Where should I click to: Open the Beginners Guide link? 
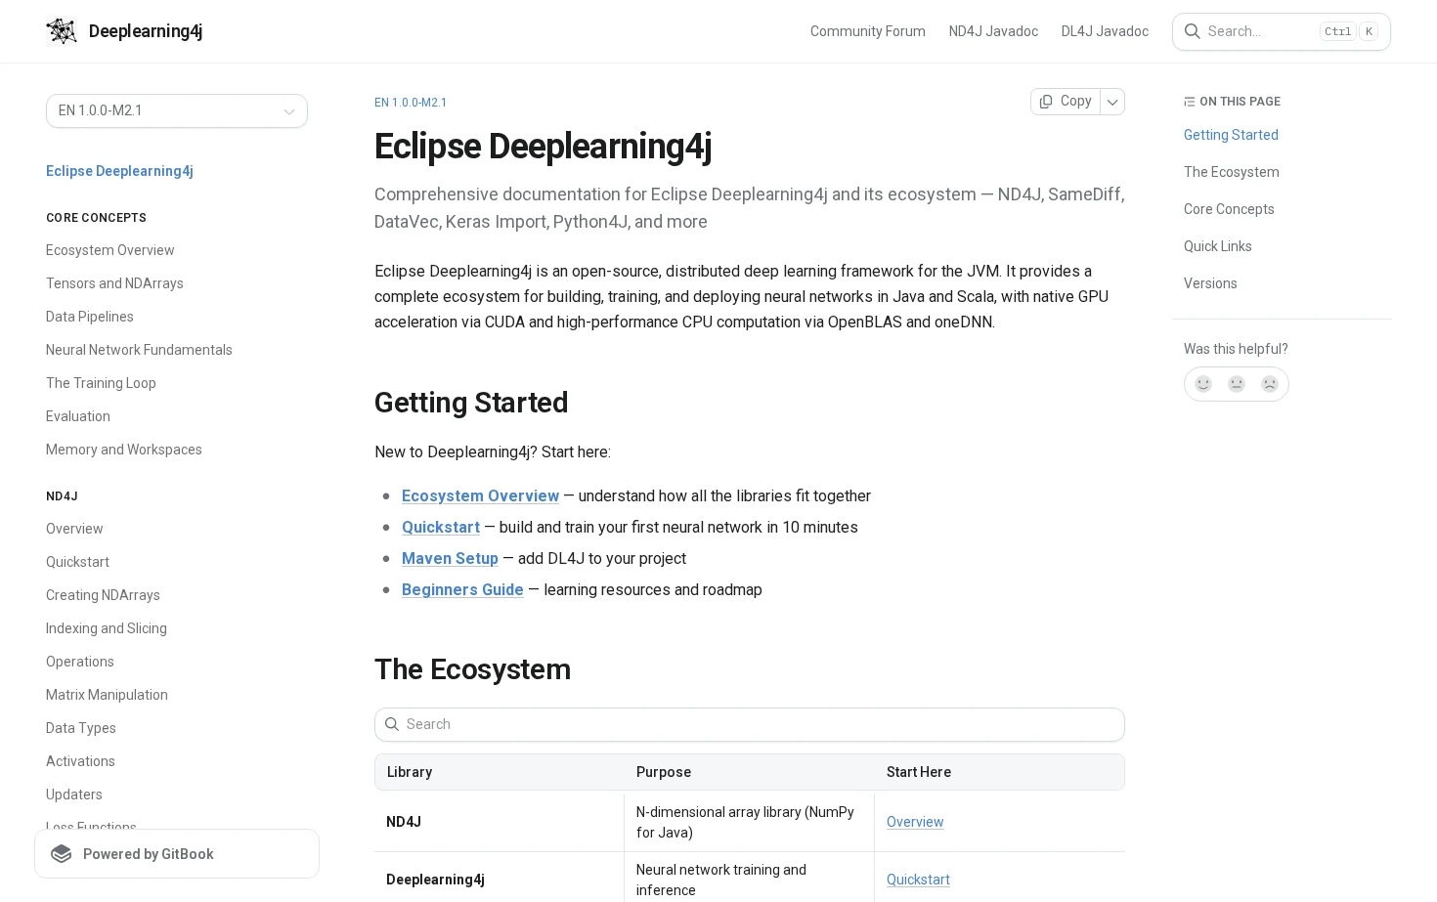462,590
